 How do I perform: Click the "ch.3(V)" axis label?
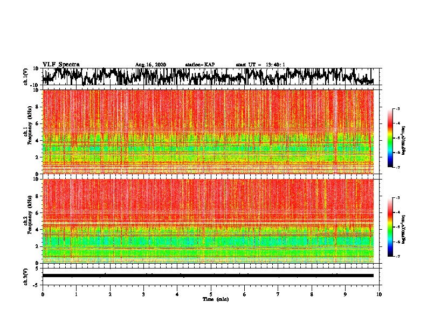(x=26, y=277)
